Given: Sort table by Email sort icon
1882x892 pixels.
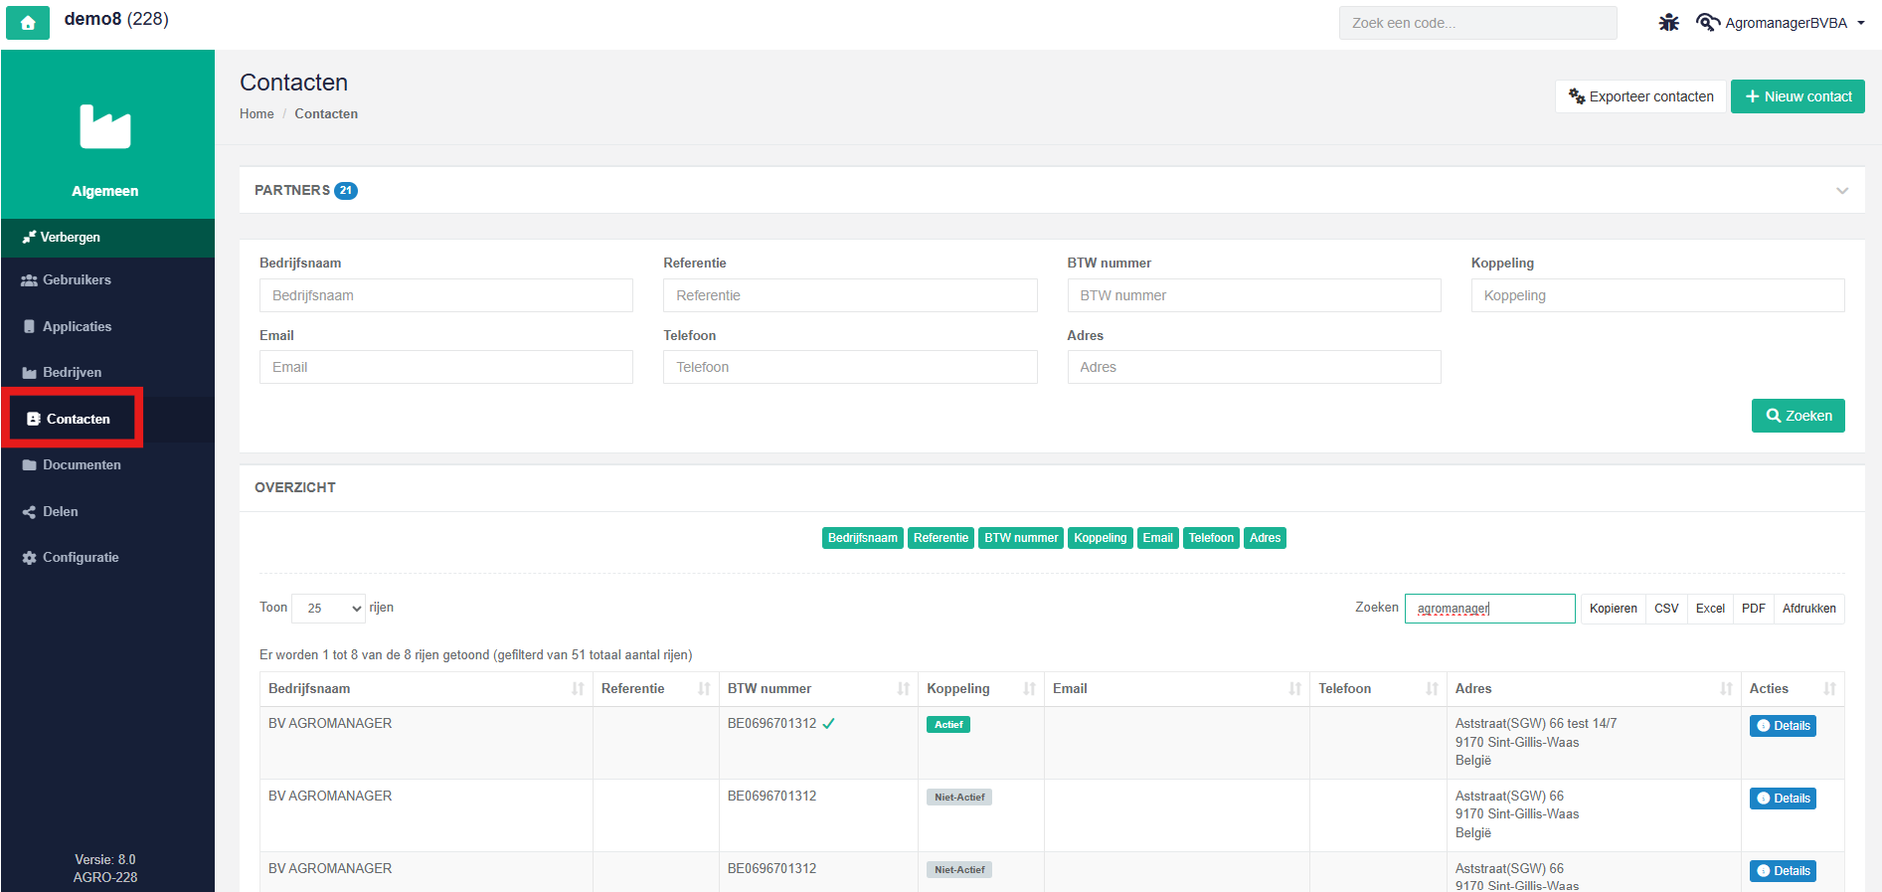Looking at the screenshot, I should pos(1294,689).
